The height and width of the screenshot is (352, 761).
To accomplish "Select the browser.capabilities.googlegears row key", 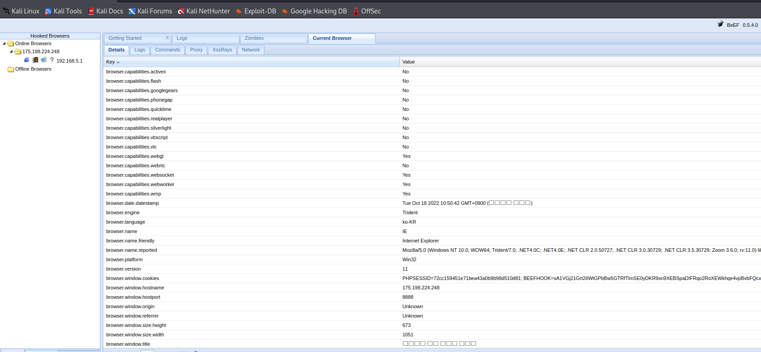I will click(x=142, y=90).
